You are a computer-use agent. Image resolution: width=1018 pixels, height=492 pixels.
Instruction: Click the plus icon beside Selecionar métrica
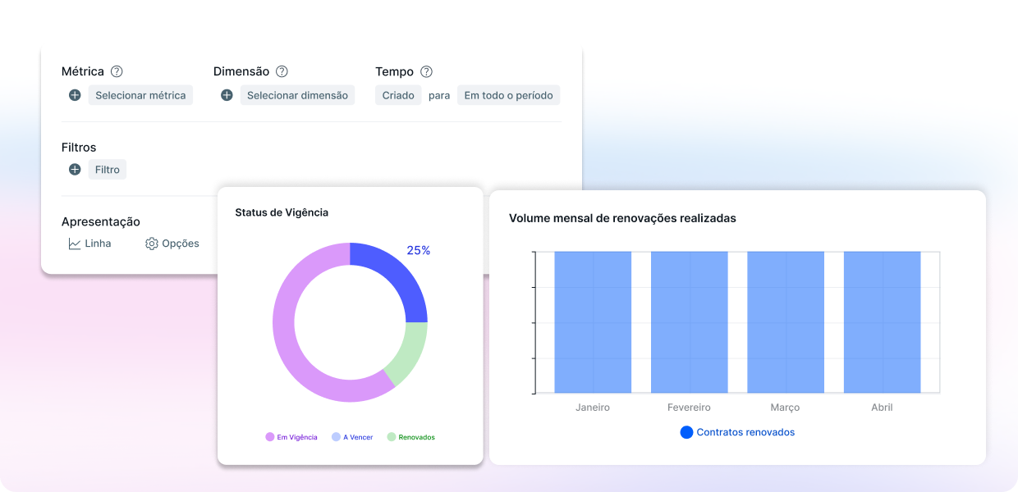(x=75, y=95)
